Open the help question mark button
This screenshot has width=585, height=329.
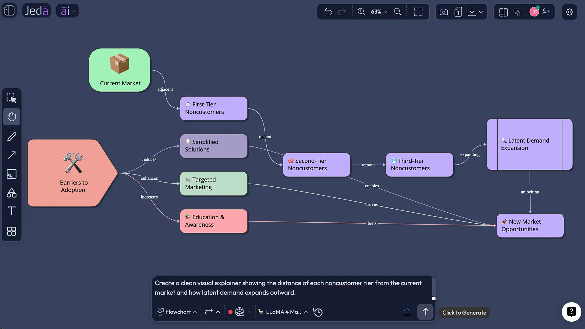pyautogui.click(x=571, y=312)
